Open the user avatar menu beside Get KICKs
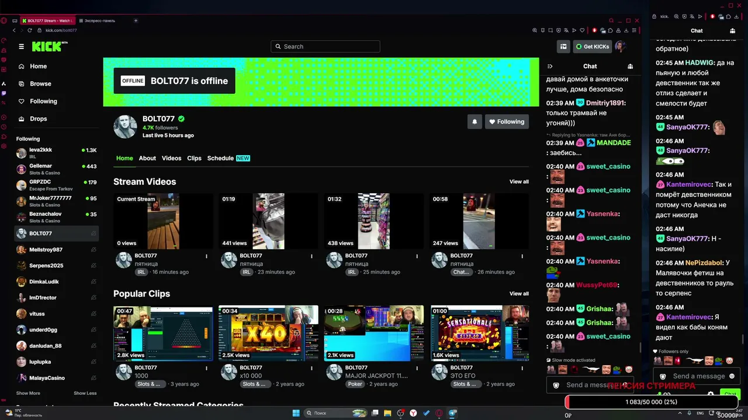This screenshot has width=748, height=420. pos(621,47)
